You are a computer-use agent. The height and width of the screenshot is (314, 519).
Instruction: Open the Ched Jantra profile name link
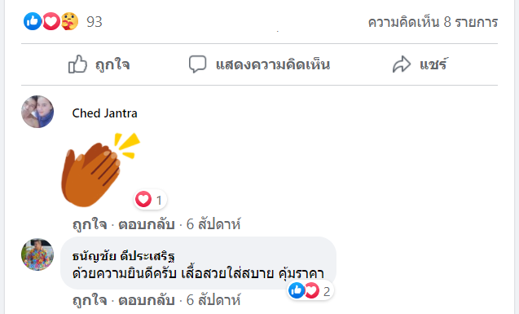click(x=104, y=113)
